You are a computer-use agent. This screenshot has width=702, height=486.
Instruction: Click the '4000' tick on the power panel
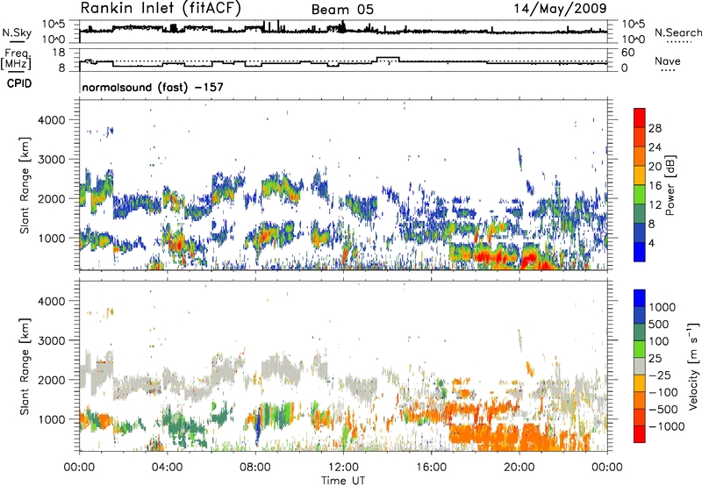(52, 120)
